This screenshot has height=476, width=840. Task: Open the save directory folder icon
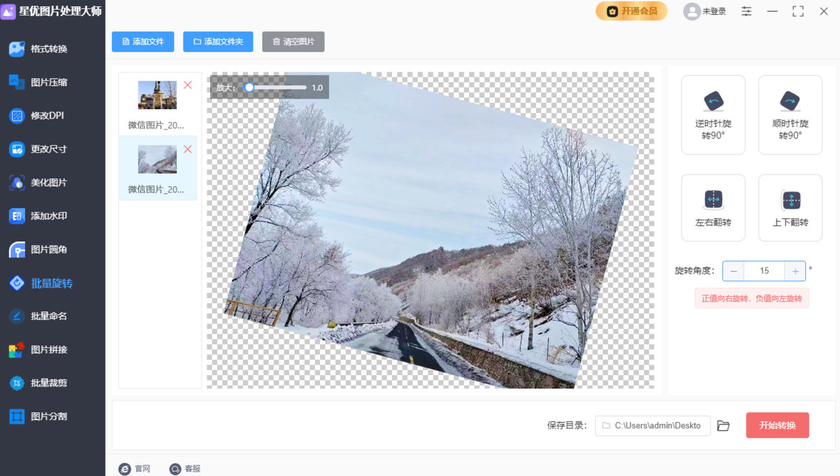pyautogui.click(x=723, y=426)
